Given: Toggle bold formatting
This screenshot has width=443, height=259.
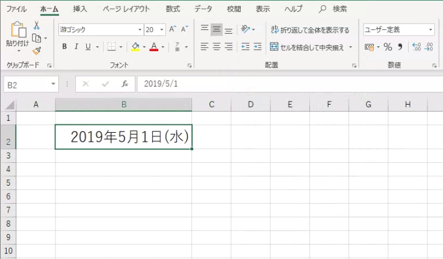Looking at the screenshot, I should click(x=64, y=47).
